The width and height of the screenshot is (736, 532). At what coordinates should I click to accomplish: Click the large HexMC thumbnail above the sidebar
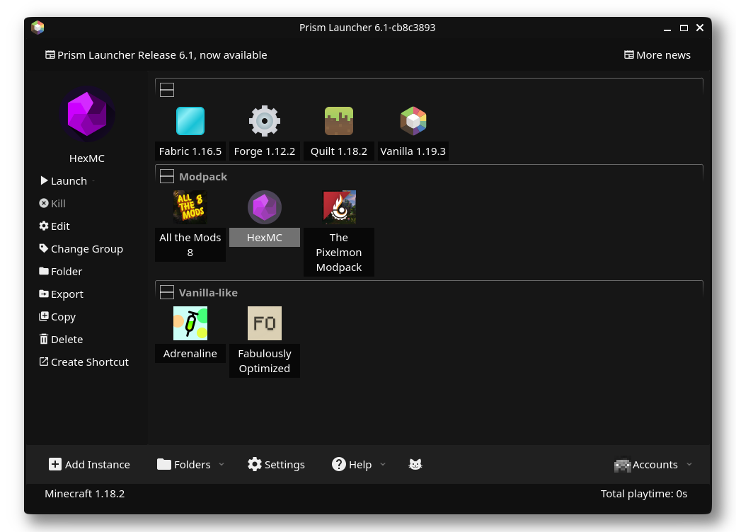point(86,114)
